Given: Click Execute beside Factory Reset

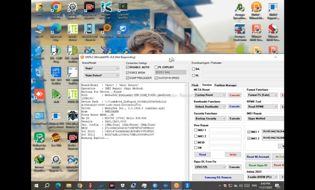Looking at the screenshot, I should pyautogui.click(x=235, y=95).
